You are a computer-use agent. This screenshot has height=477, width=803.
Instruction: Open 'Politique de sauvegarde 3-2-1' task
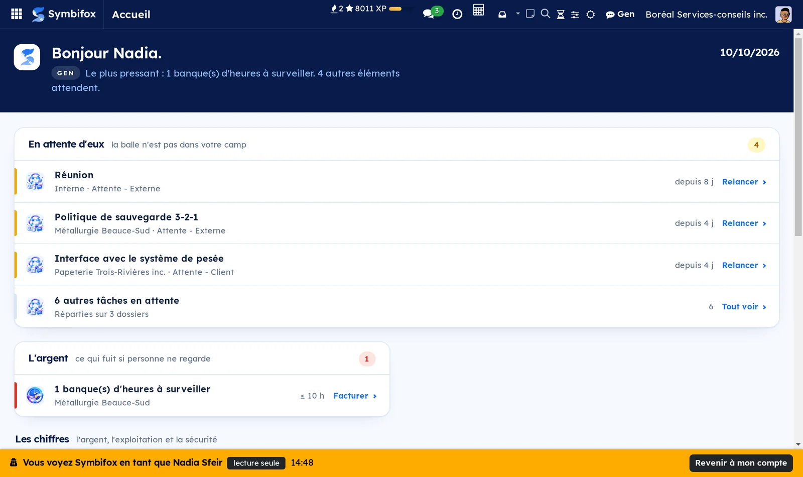click(x=396, y=223)
